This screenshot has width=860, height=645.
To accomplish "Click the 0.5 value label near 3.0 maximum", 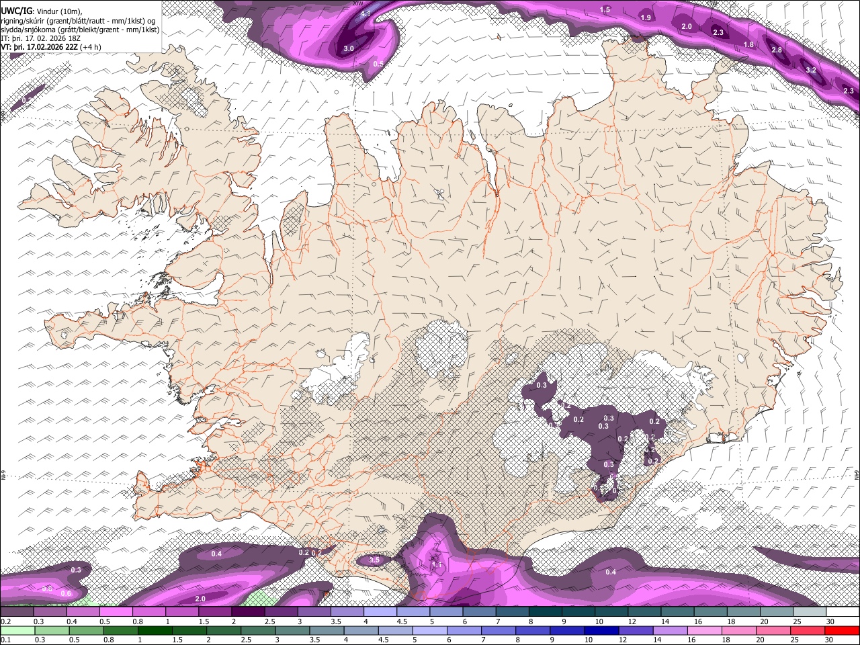I will 378,64.
